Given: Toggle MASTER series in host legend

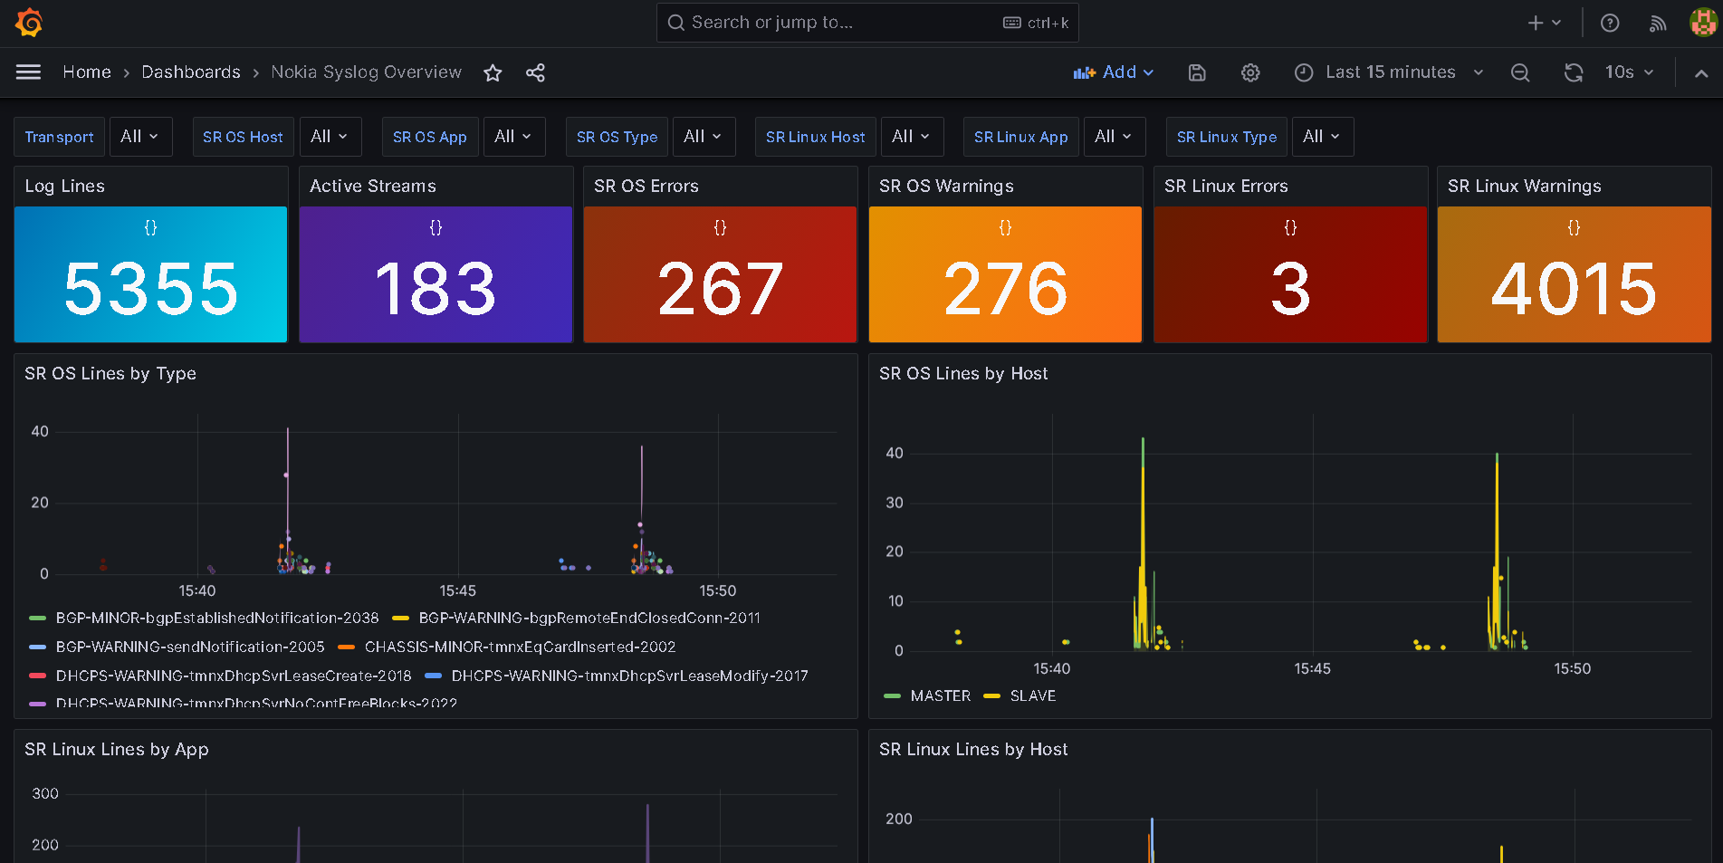Looking at the screenshot, I should coord(940,695).
